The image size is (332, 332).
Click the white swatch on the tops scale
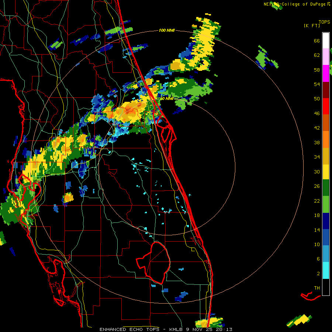click(x=326, y=41)
